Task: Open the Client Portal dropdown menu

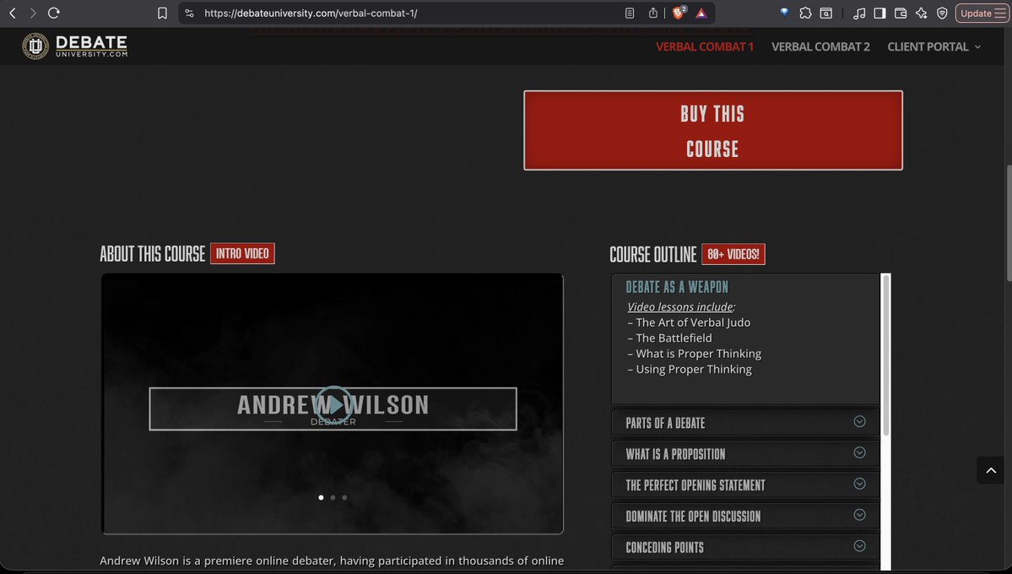Action: (934, 46)
